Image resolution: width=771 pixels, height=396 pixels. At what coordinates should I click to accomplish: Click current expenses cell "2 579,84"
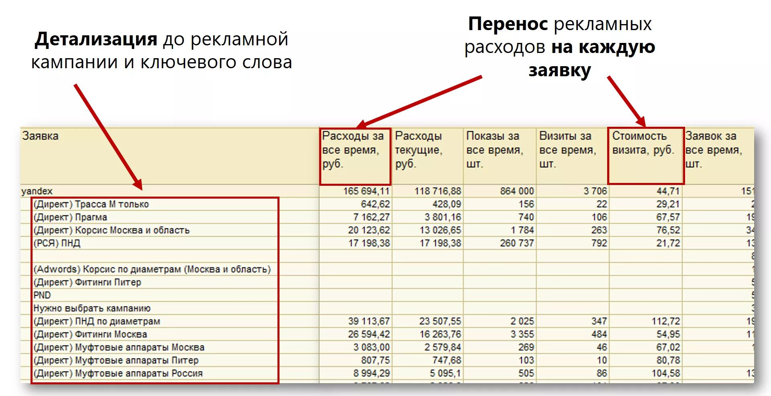[x=428, y=347]
